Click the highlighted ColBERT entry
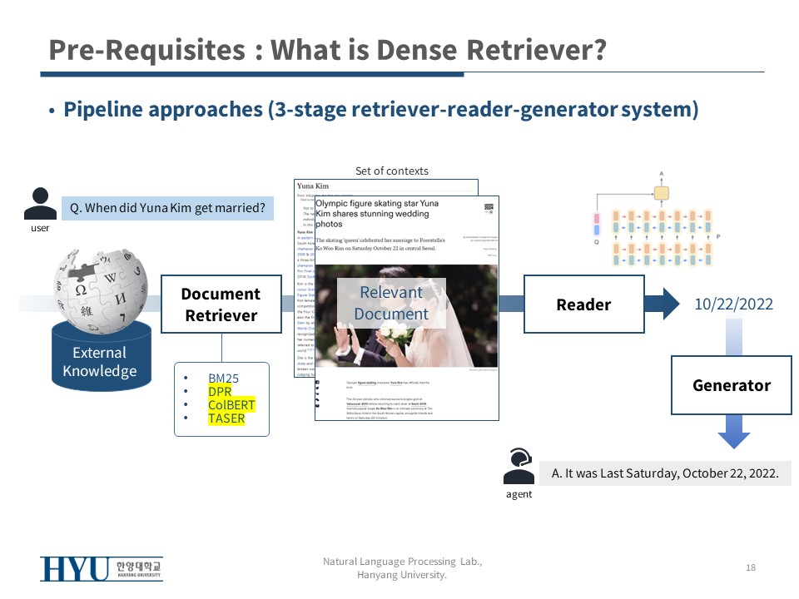Screen dimensions: 799x599 (231, 405)
